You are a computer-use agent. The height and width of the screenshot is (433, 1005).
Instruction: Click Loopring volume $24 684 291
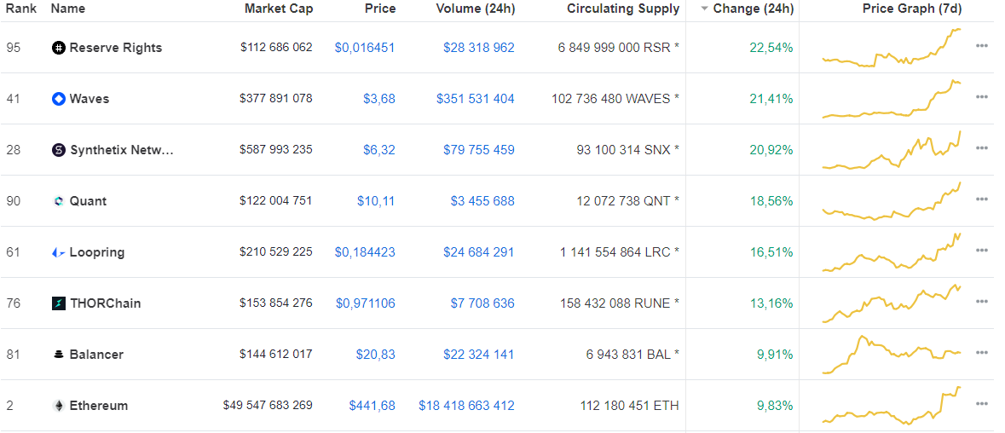click(x=479, y=252)
